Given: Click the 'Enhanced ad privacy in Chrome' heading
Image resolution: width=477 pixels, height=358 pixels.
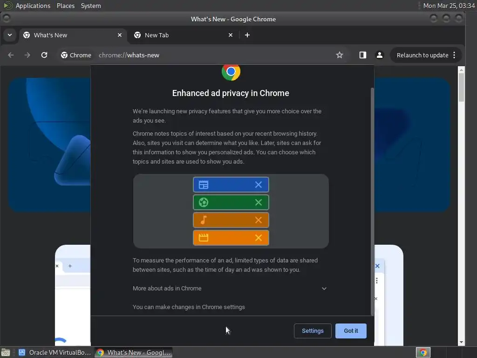Looking at the screenshot, I should click(231, 93).
